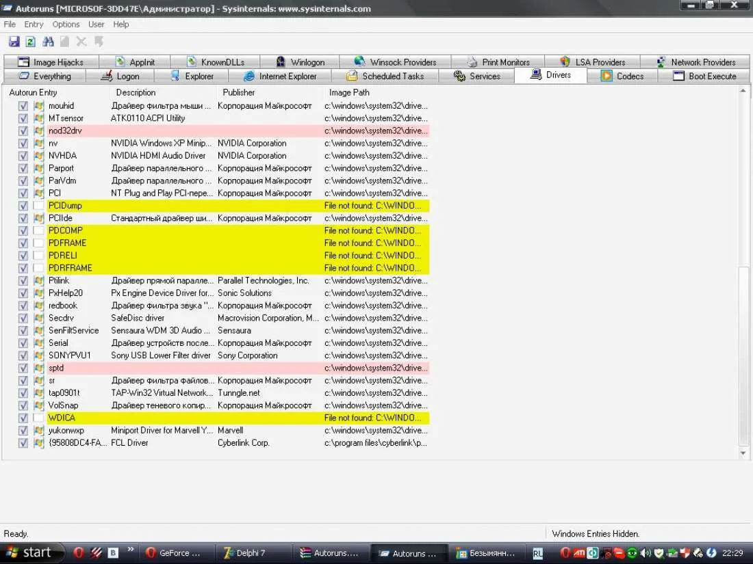Switch to the Codecs tab
The height and width of the screenshot is (564, 753).
click(x=622, y=76)
